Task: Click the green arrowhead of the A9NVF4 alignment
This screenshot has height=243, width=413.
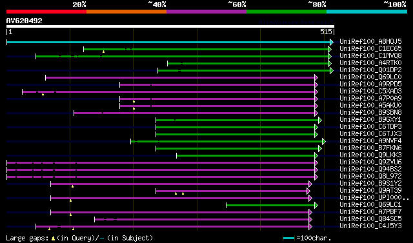Action: pyautogui.click(x=324, y=142)
